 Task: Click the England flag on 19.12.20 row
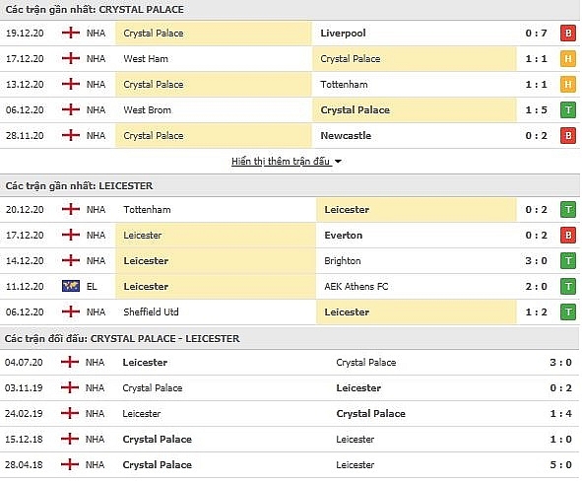pos(71,34)
